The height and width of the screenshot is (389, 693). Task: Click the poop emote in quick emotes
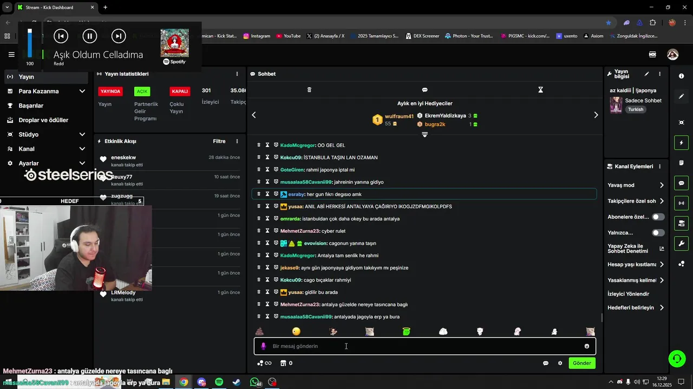(x=259, y=331)
